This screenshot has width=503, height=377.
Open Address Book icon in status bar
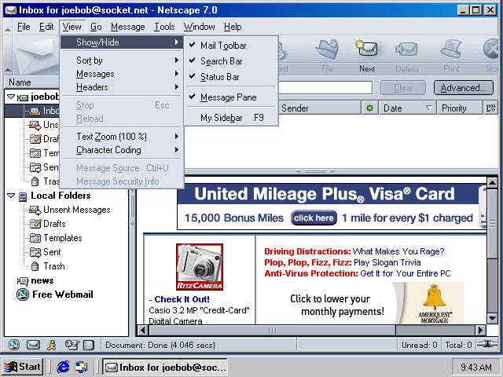pos(89,345)
